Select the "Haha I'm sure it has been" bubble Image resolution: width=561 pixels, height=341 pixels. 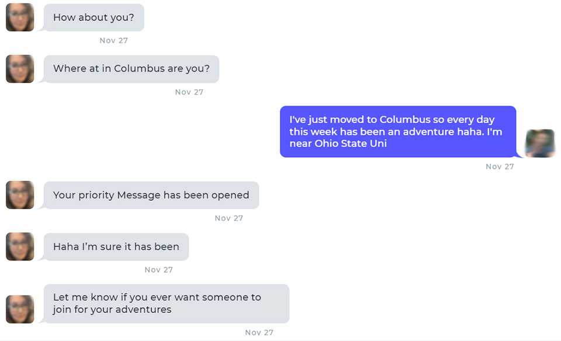(115, 246)
